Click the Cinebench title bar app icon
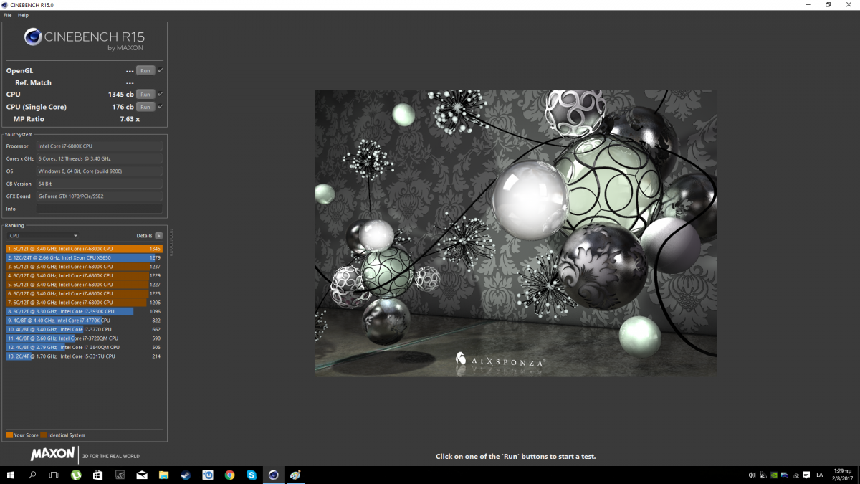The image size is (860, 484). pos(6,5)
